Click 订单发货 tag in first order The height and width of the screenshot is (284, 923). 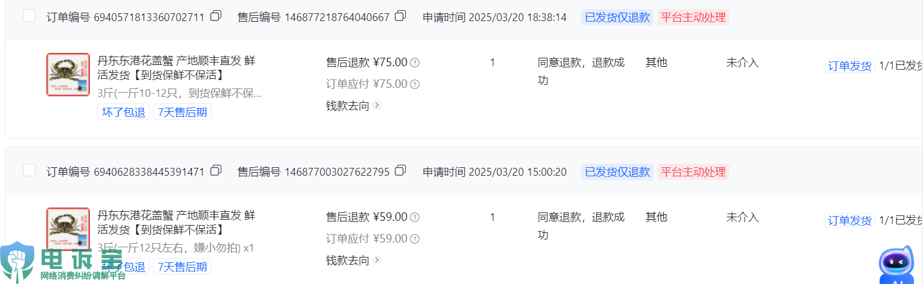coord(849,66)
